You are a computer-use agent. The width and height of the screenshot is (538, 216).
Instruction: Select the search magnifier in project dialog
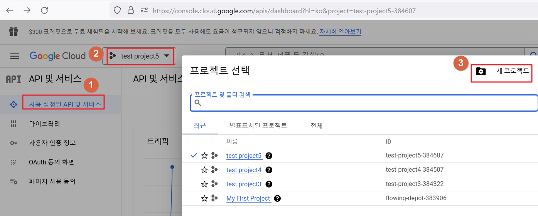198,103
